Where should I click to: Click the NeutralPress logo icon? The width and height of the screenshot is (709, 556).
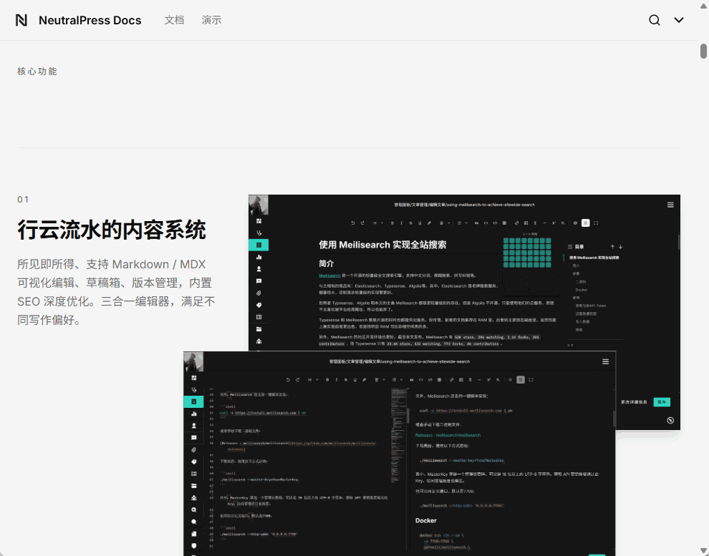coord(21,20)
